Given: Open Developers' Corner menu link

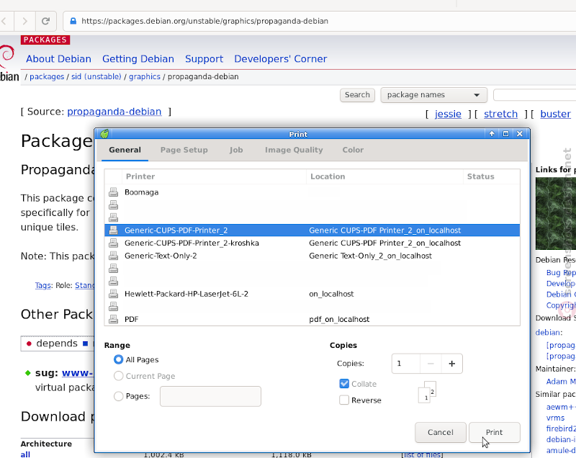Looking at the screenshot, I should tap(281, 59).
